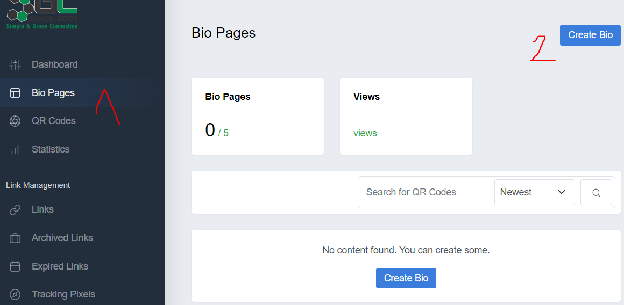Click the Statistics bar chart icon
Screen dimensions: 624x305
pos(15,149)
